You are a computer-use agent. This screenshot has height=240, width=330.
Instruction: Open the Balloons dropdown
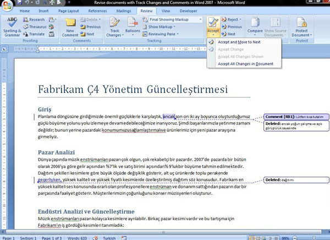[133, 28]
